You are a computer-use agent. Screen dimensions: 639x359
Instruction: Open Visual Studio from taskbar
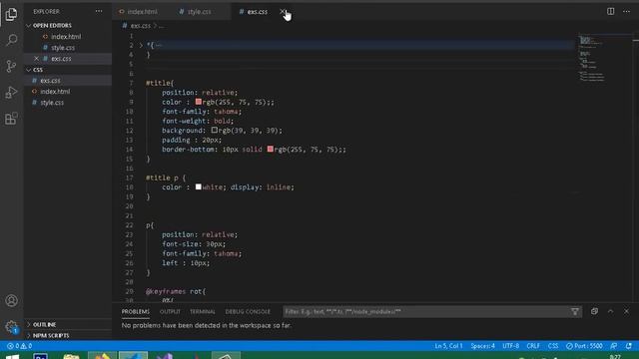[164, 356]
